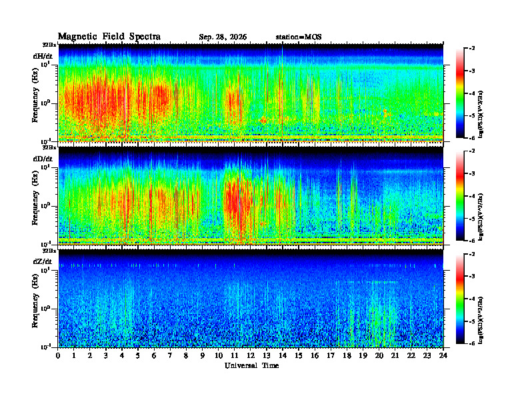
Task: Click hour 0 on the time axis
Action: [x=58, y=355]
